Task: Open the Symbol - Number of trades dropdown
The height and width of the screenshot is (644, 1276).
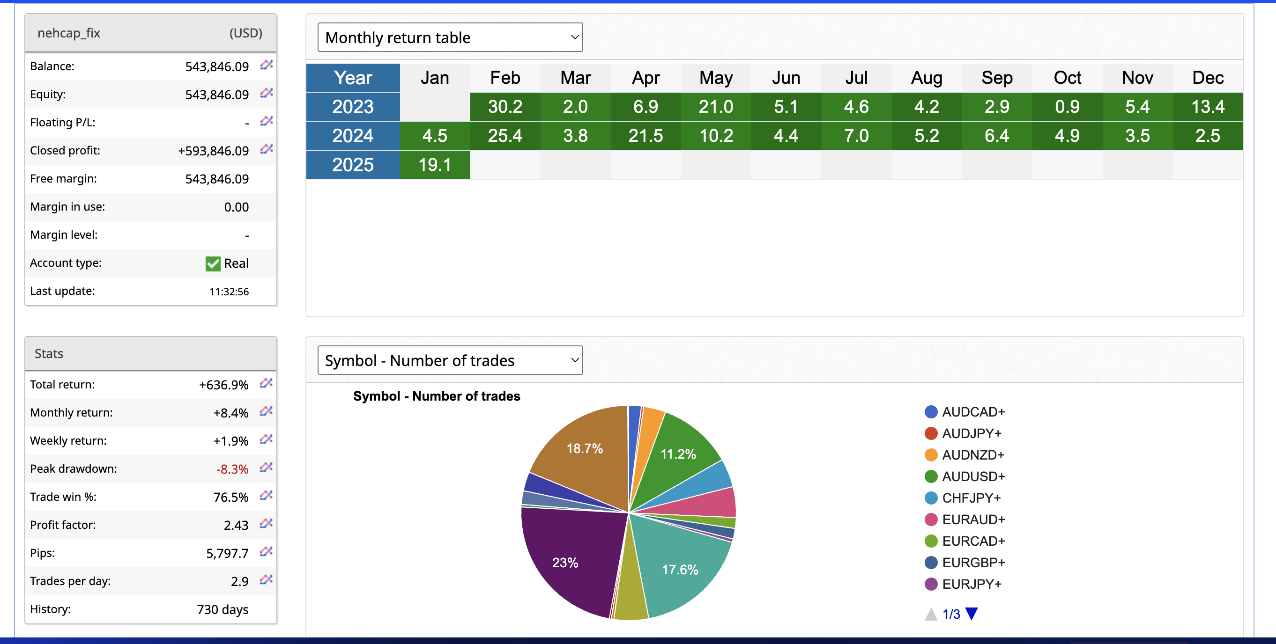Action: [x=450, y=360]
